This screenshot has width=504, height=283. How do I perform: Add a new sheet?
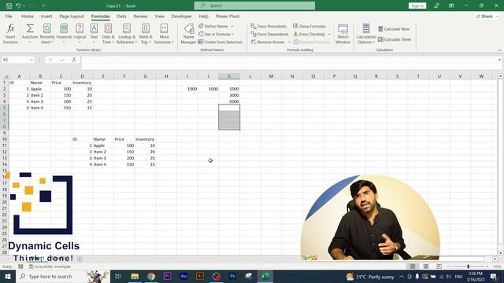point(80,259)
